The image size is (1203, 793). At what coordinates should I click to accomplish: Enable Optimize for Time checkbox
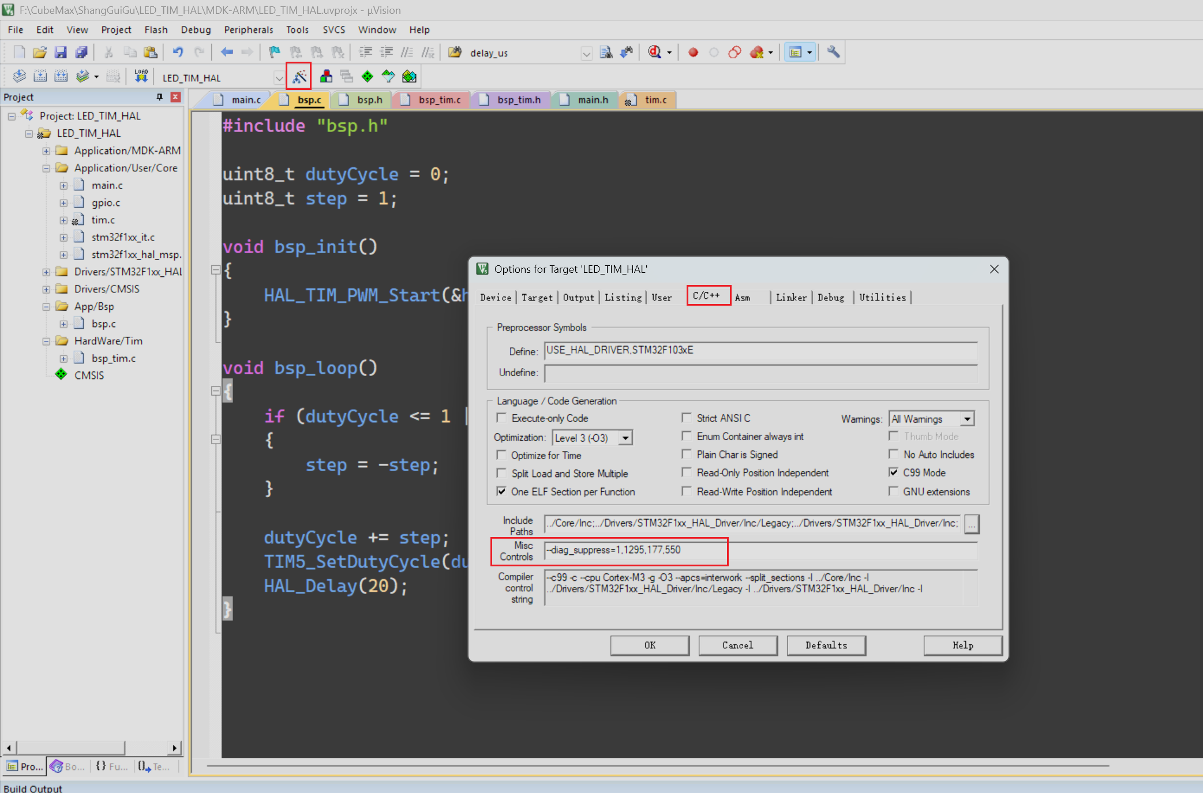[501, 455]
